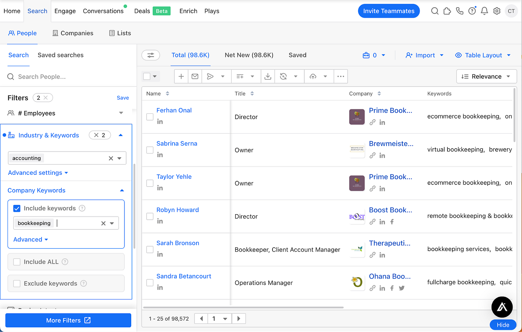Select Ferhan Onal row checkbox
522x332 pixels.
150,117
